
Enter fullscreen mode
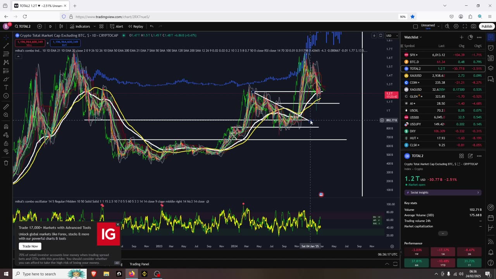pos(465,26)
